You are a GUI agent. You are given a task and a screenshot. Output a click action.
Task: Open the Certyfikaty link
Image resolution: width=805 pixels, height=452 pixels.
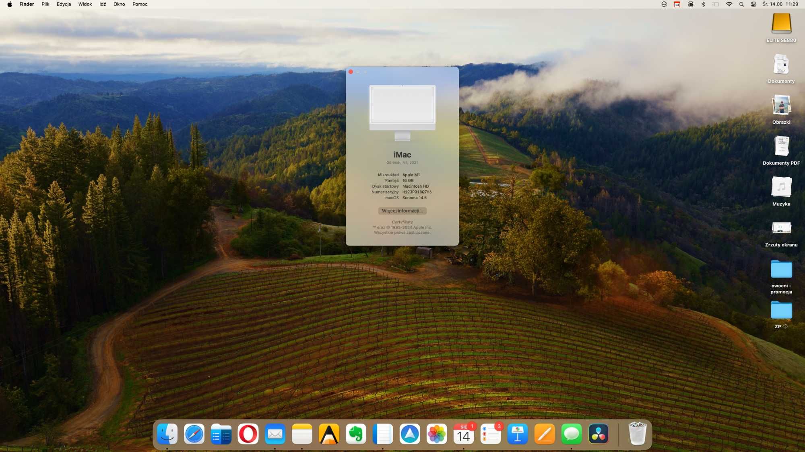tap(402, 222)
